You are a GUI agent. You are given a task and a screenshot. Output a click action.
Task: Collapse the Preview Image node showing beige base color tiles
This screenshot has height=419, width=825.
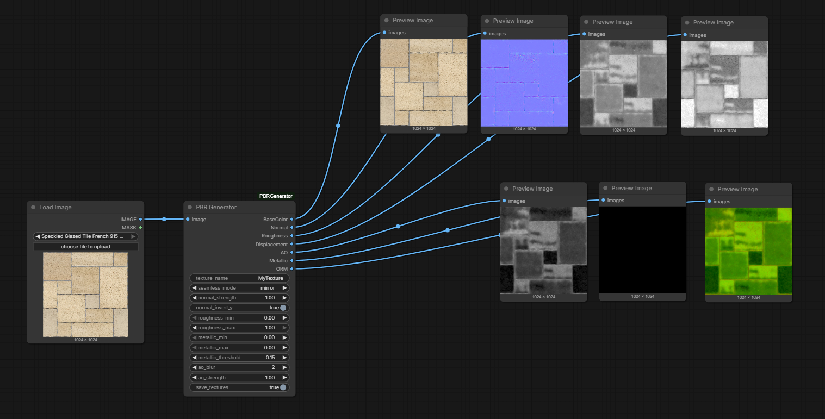click(x=387, y=20)
